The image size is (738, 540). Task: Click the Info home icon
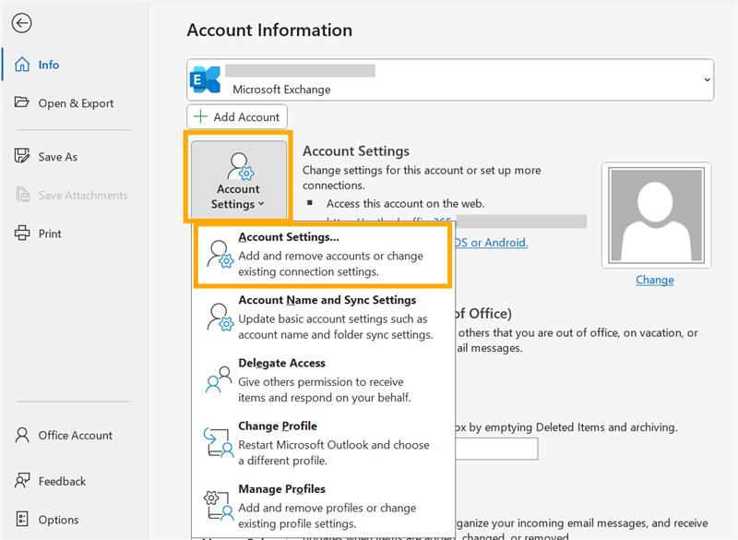click(x=22, y=65)
